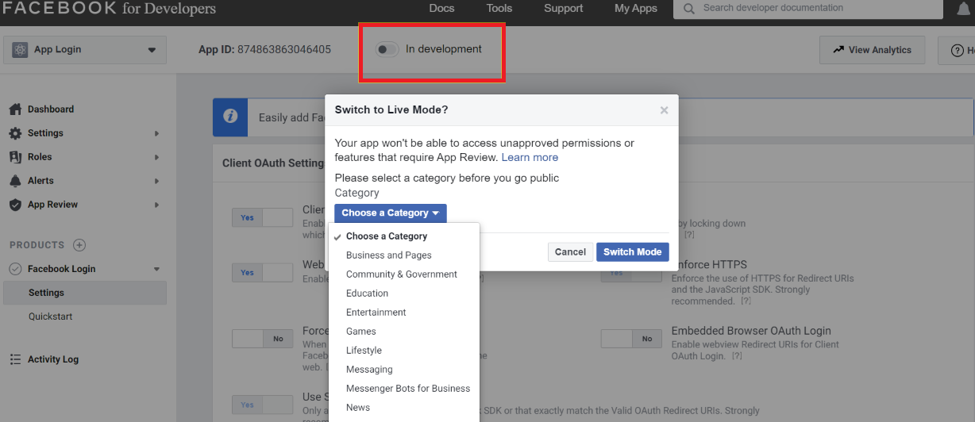975x422 pixels.
Task: Expand the Alerts submenu arrow
Action: coord(156,181)
